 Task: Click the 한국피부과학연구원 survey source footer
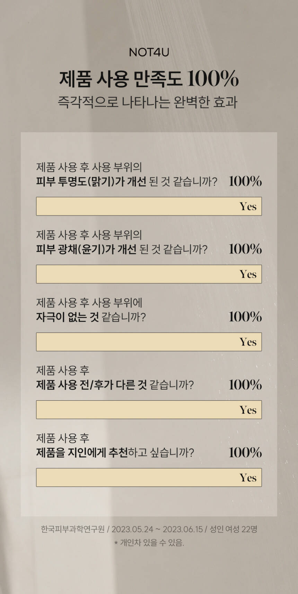149,529
